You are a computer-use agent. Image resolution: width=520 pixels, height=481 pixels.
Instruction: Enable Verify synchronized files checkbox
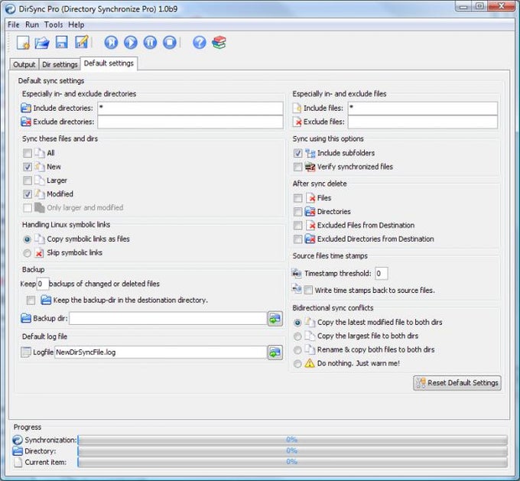pos(297,167)
